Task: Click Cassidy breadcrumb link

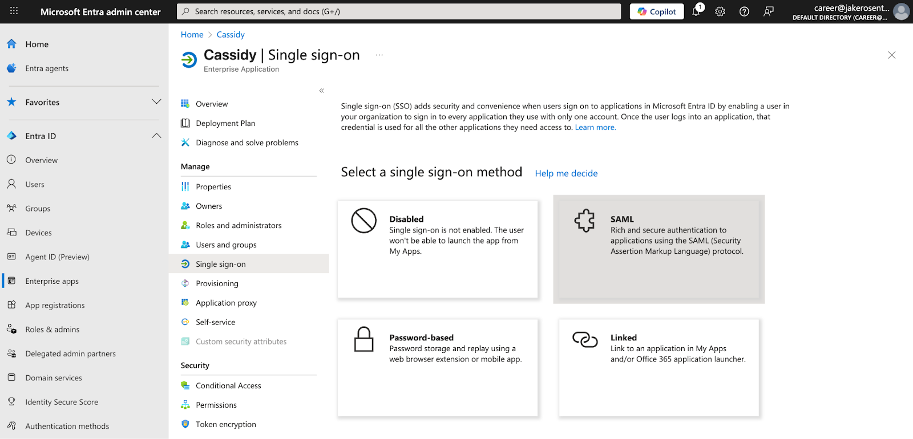Action: click(x=231, y=35)
